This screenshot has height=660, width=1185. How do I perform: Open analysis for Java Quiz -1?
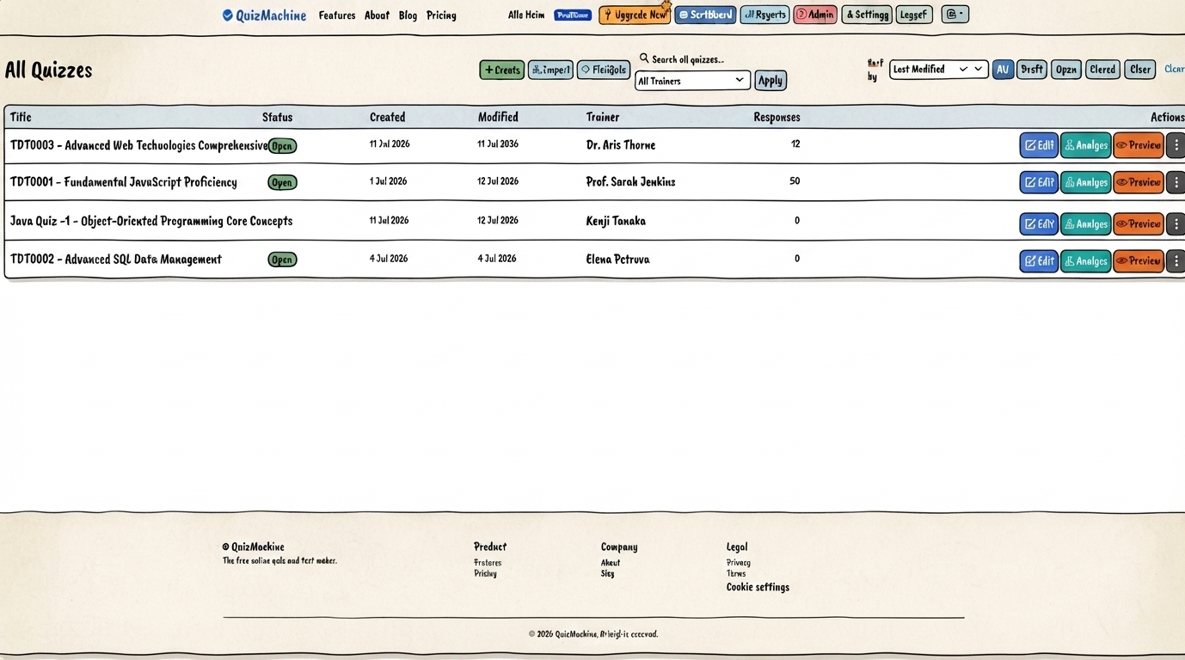[1086, 224]
